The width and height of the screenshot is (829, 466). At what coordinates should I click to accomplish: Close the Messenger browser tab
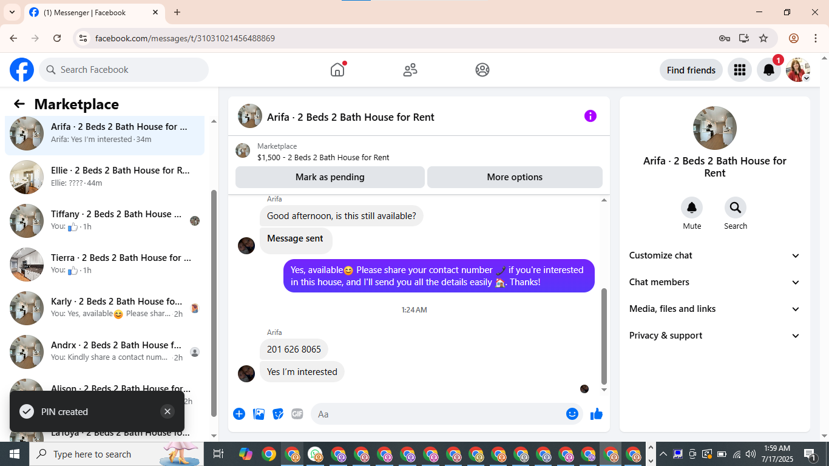tap(156, 12)
